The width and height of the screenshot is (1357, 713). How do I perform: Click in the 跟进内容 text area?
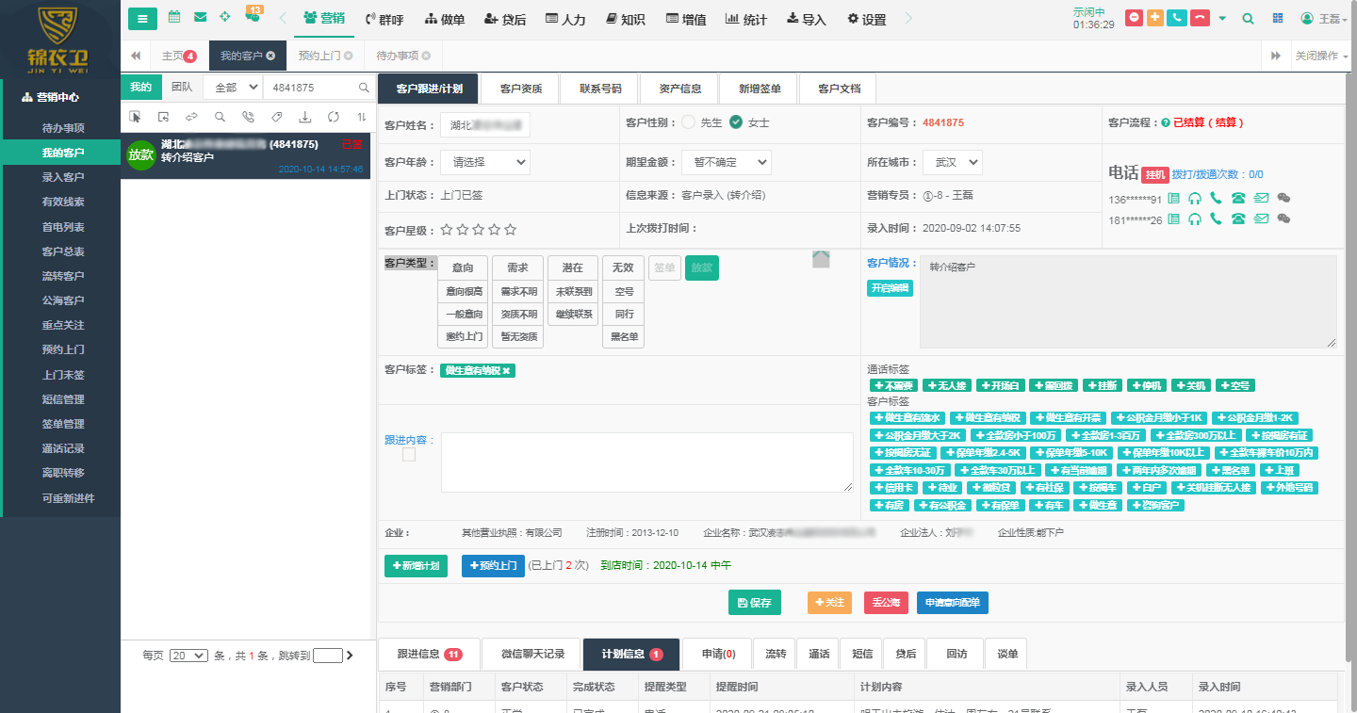click(x=647, y=462)
